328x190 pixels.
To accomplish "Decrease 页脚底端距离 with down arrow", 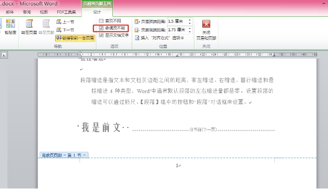I will (x=190, y=31).
